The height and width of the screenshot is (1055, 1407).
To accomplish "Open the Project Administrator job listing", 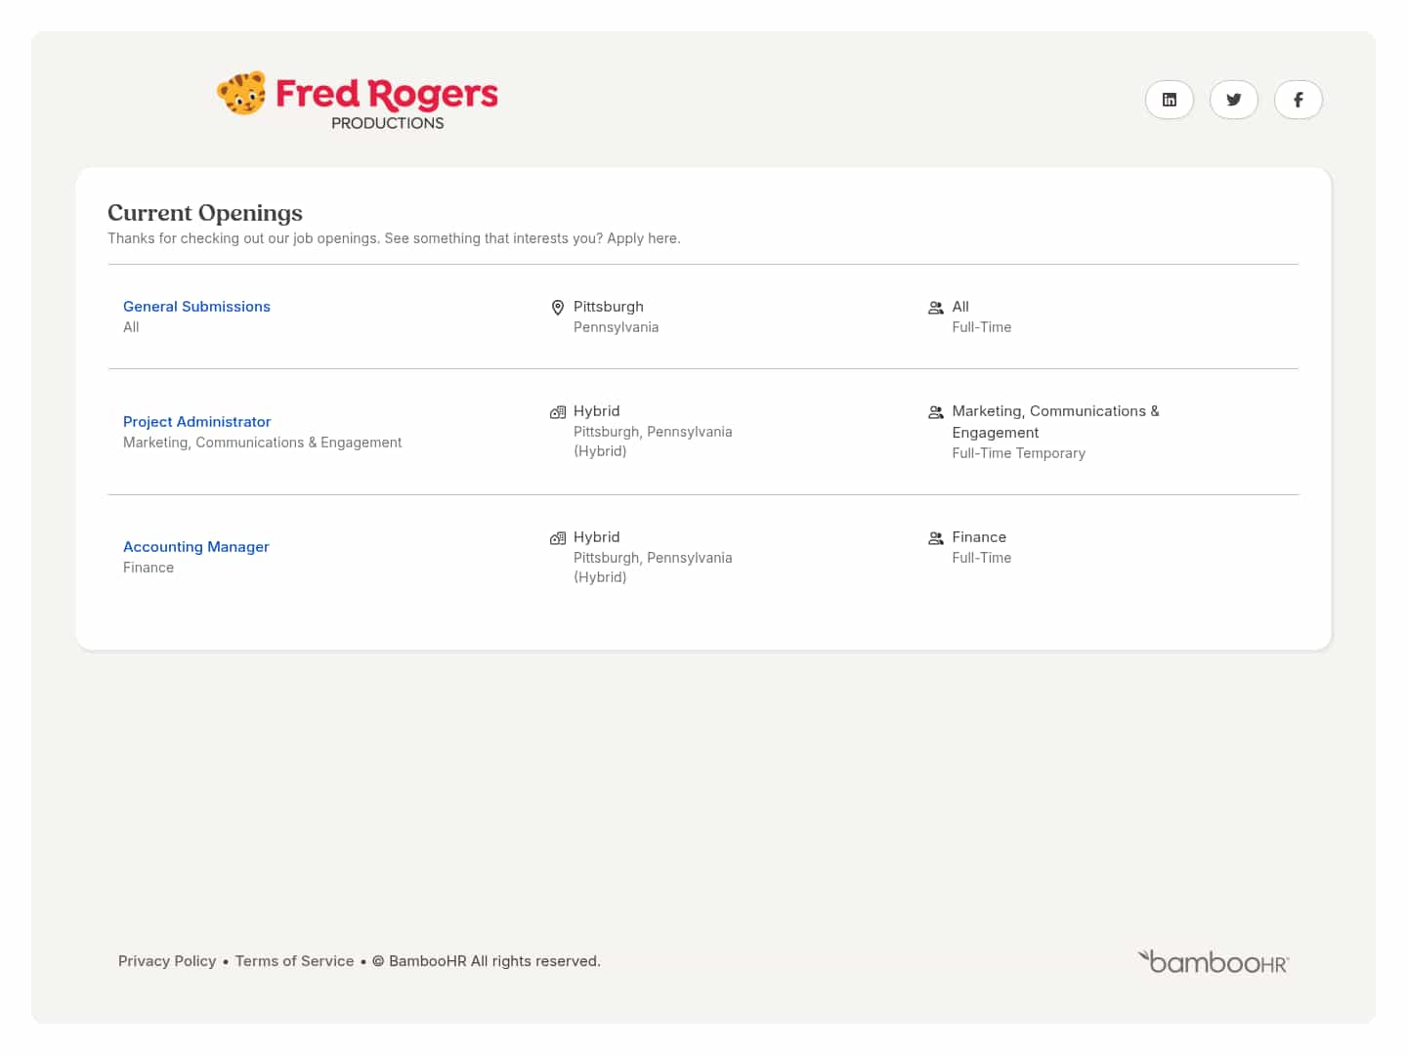I will click(196, 422).
